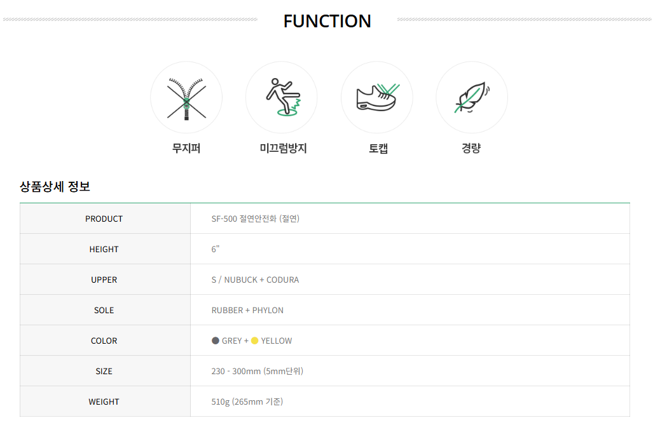
Task: Click the slip-resistant (미끄럼방지) icon
Action: tap(282, 98)
